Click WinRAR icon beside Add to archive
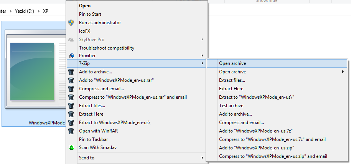This screenshot has height=164, width=351. click(x=71, y=72)
